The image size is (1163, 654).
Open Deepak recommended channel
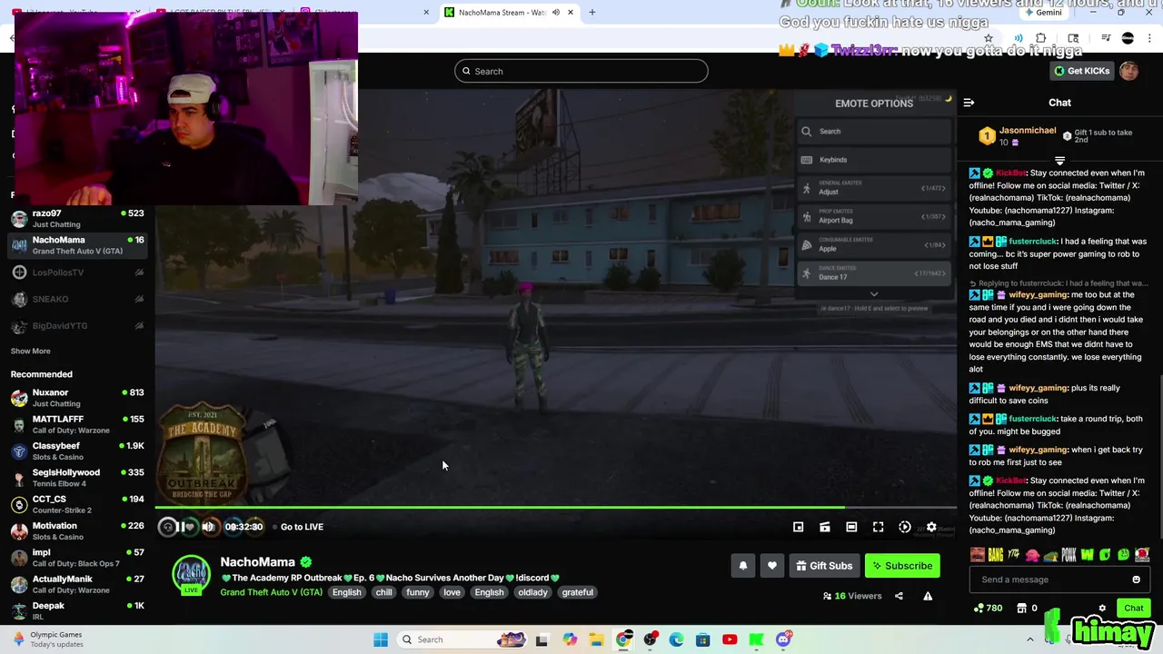(x=77, y=610)
